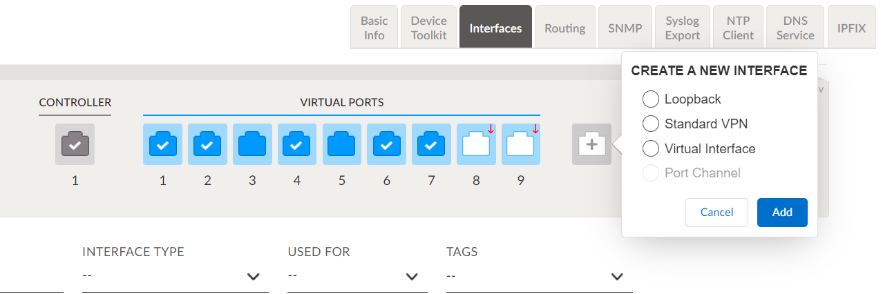Select disconnected virtual port 9 icon
883x294 pixels.
click(521, 144)
